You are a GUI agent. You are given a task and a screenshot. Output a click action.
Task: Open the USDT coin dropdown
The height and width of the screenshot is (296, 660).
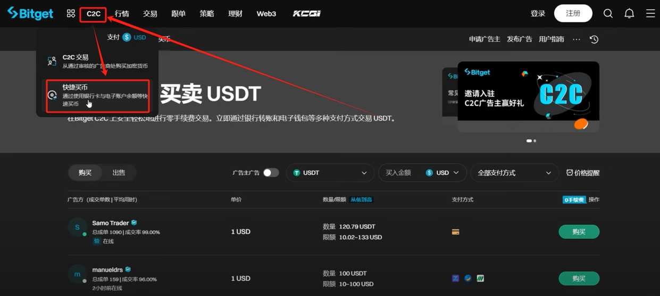330,173
